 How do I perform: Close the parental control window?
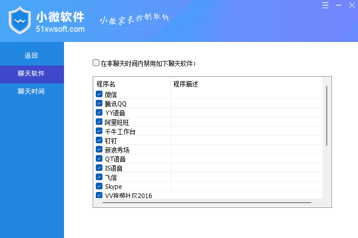click(352, 5)
